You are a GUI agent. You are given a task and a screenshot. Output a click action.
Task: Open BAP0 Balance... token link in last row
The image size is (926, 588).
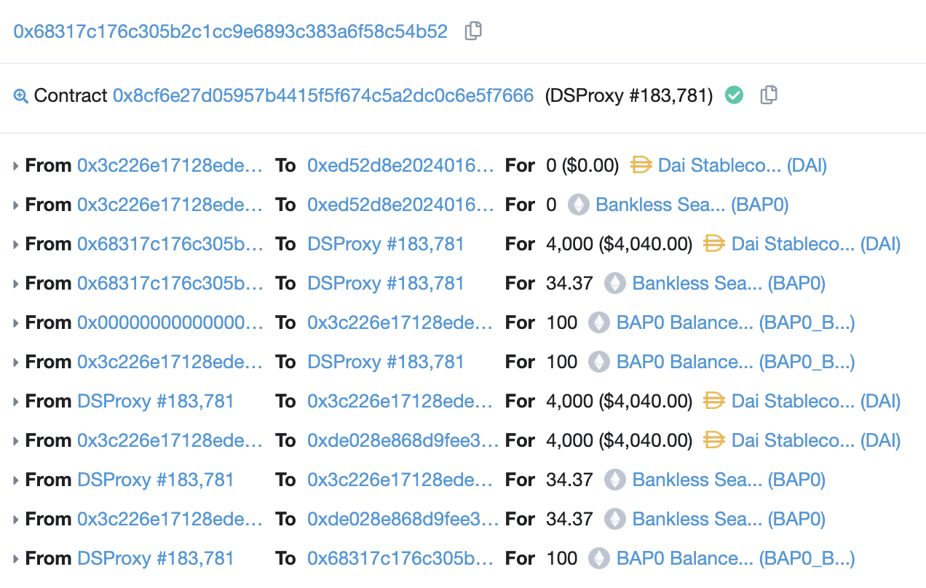click(735, 559)
